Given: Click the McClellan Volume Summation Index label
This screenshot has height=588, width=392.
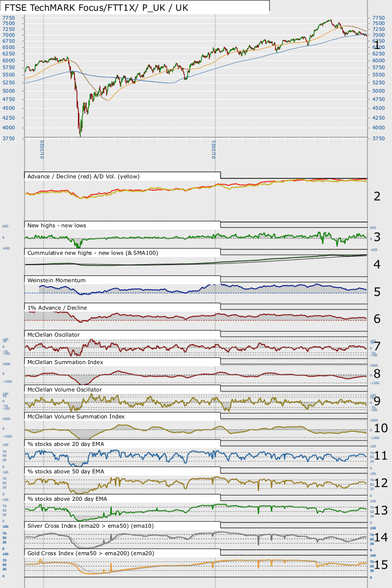Looking at the screenshot, I should point(76,416).
